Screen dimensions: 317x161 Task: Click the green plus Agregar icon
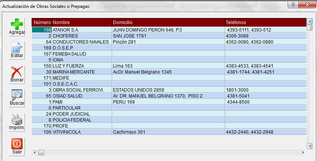tap(17, 27)
